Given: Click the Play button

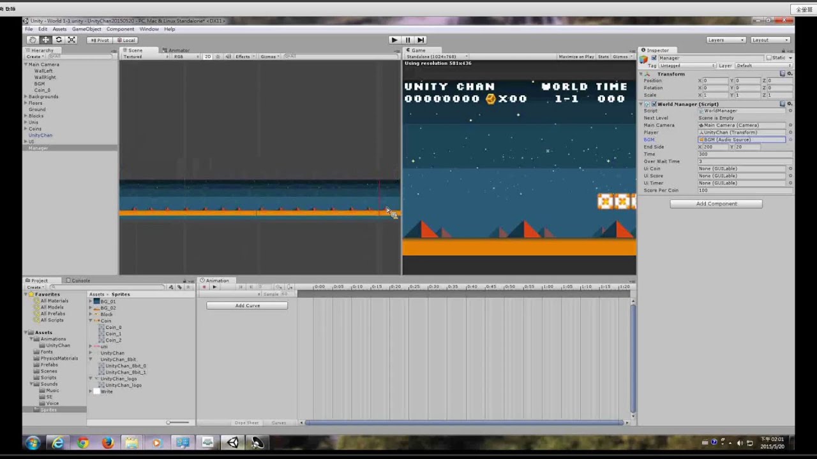Looking at the screenshot, I should [x=394, y=40].
